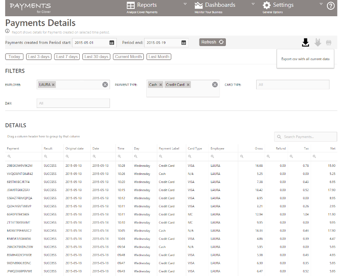
Task: Click the Reports grid icon
Action: [x=130, y=5]
